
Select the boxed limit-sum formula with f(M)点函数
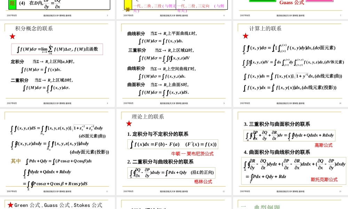pyautogui.click(x=57, y=49)
